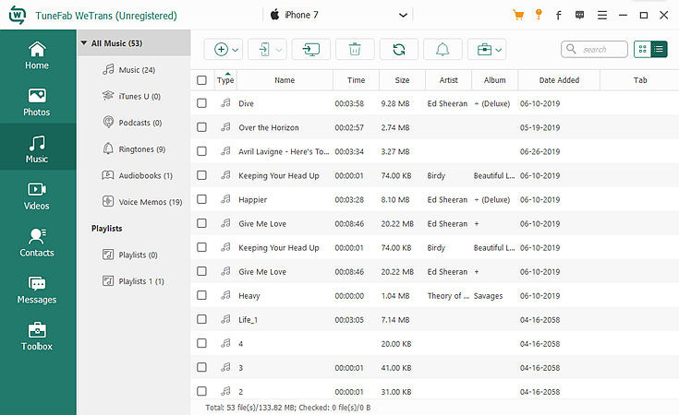Image resolution: width=679 pixels, height=415 pixels.
Task: Sort by the Time column header
Action: [x=356, y=80]
